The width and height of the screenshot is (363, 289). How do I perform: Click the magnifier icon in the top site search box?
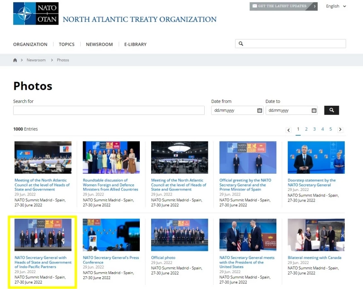[241, 44]
